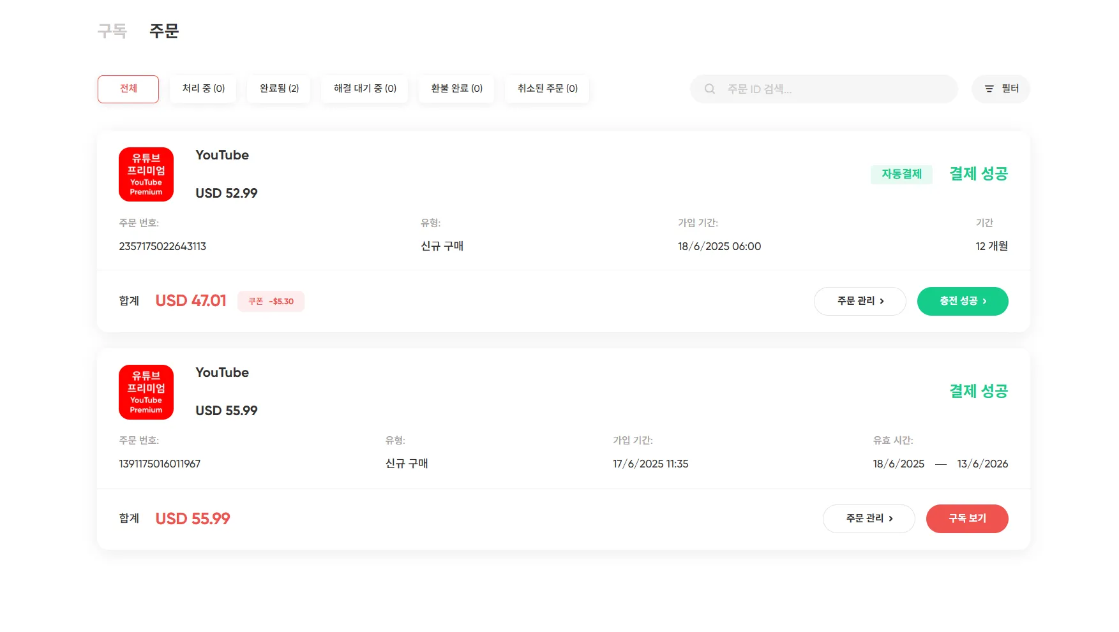Select order number 2357175022643113
This screenshot has width=1119, height=632.
pyautogui.click(x=163, y=246)
